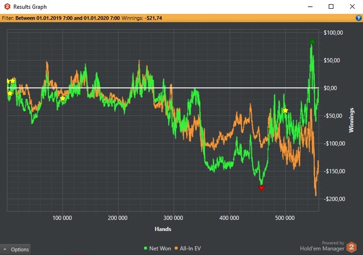Click the Winnings vertical axis title
The image size is (363, 255).
pos(352,120)
